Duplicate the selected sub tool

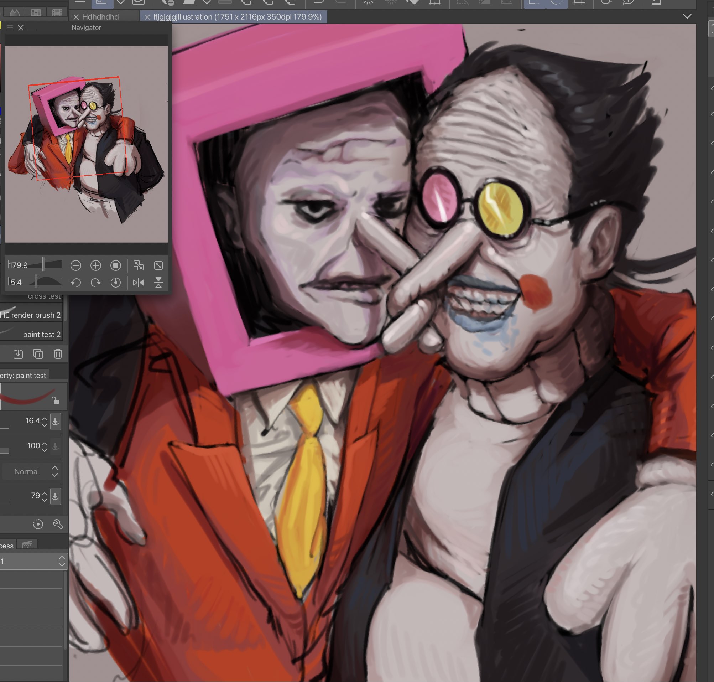coord(38,354)
